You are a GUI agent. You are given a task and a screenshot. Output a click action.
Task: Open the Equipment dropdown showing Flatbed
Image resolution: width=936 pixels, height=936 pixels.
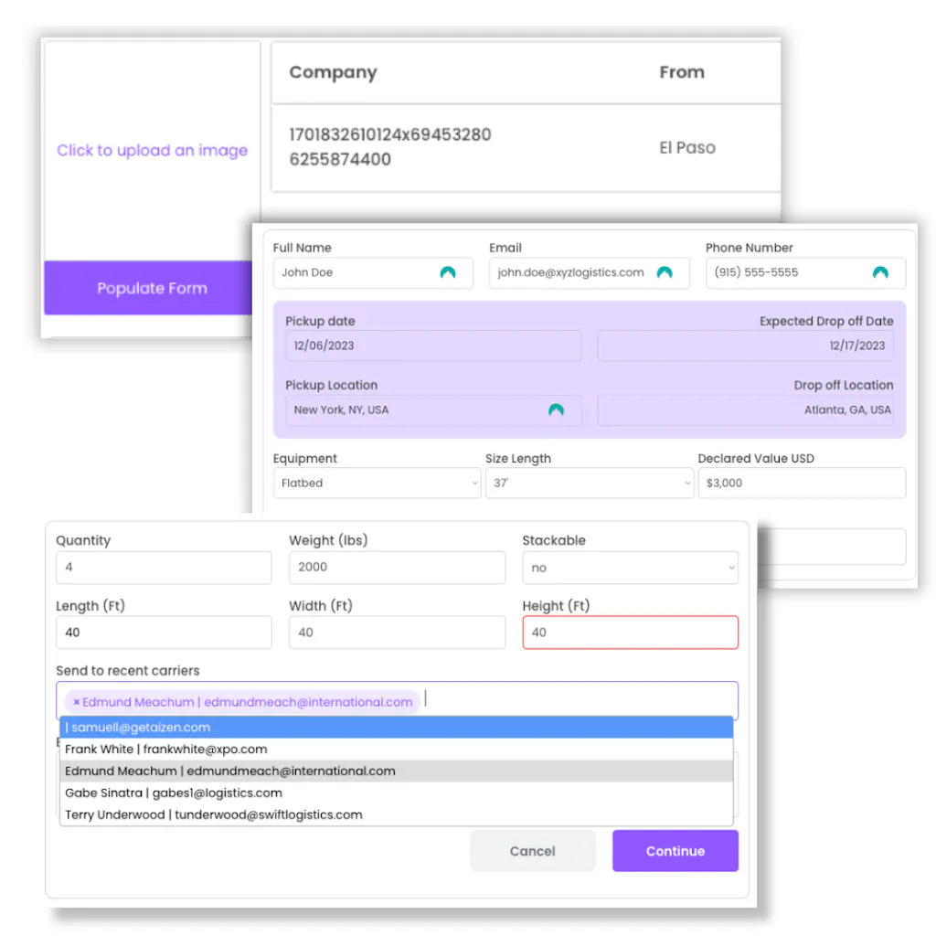point(377,483)
